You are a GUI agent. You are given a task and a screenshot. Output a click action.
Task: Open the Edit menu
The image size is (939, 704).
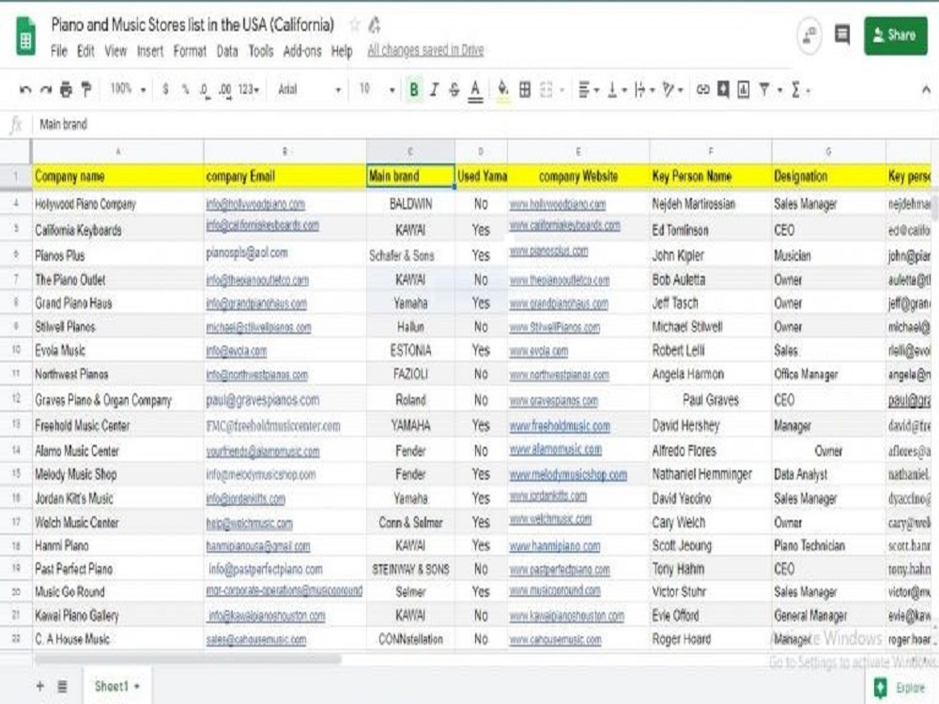(x=85, y=51)
